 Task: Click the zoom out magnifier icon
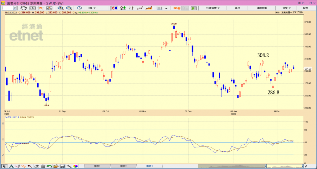coord(69,8)
